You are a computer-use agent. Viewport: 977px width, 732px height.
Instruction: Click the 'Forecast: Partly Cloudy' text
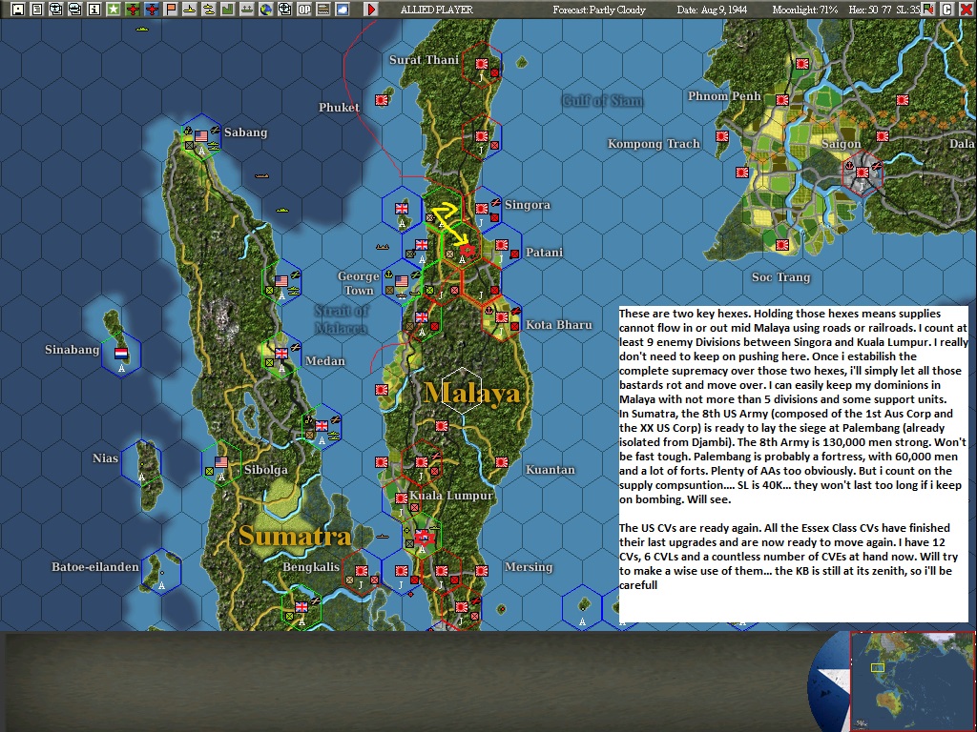click(x=599, y=10)
